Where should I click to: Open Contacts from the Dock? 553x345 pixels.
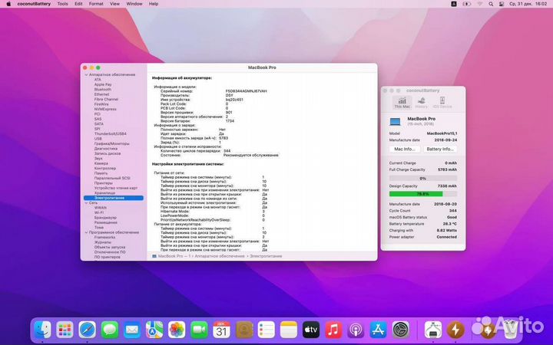point(244,330)
